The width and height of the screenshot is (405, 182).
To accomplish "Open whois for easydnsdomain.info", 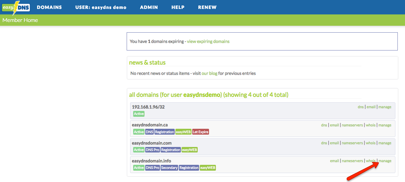I will [371, 161].
